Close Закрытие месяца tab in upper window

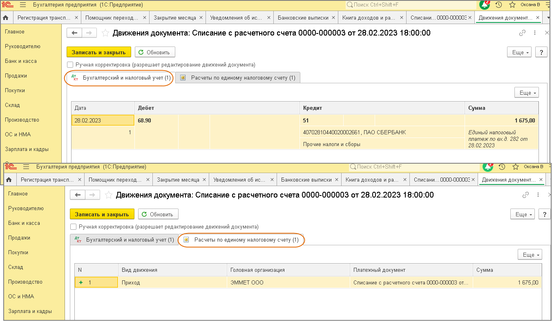200,18
